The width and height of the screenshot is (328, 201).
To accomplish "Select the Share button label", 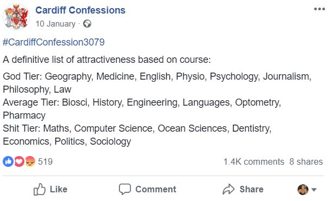I will (x=251, y=189).
